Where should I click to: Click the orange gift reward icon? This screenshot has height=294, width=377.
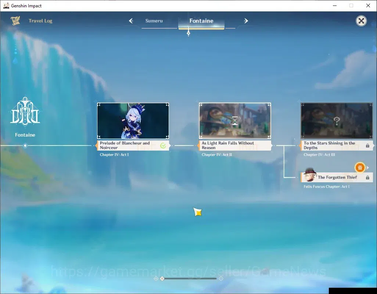(x=360, y=168)
